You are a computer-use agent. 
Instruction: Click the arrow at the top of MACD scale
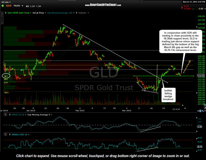click(x=197, y=118)
